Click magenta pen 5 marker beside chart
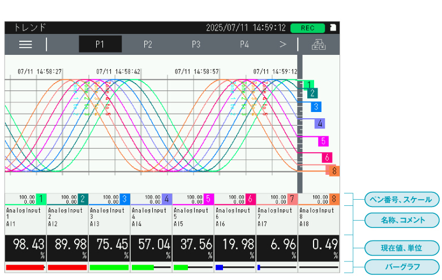442x280 pixels. [323, 141]
